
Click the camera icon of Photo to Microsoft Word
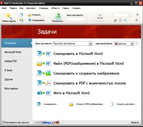39,93
